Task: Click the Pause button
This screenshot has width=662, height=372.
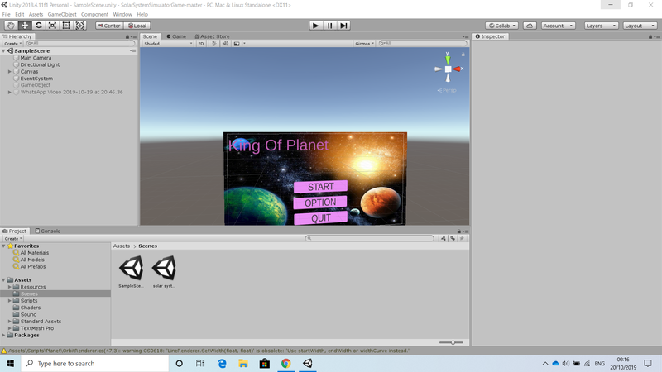Action: click(329, 26)
